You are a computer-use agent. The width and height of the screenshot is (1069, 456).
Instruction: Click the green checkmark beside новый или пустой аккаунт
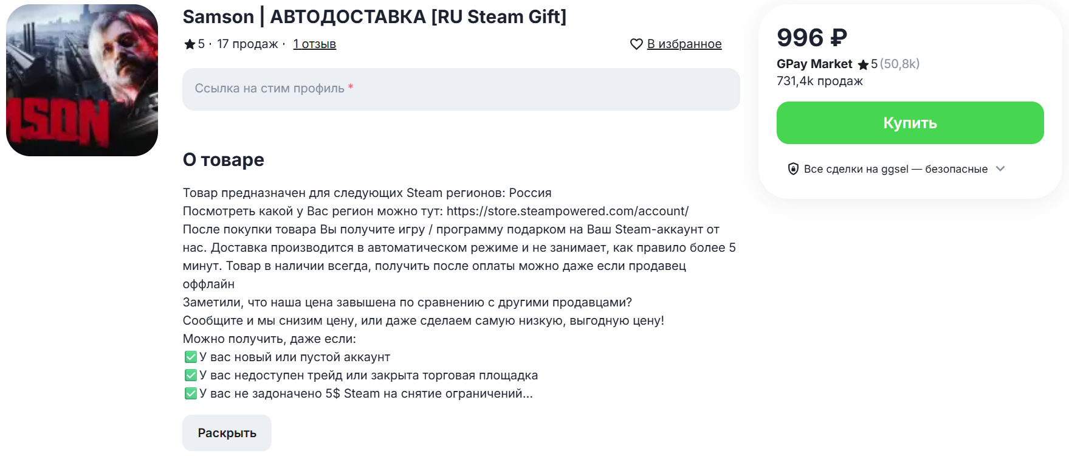[x=191, y=357]
